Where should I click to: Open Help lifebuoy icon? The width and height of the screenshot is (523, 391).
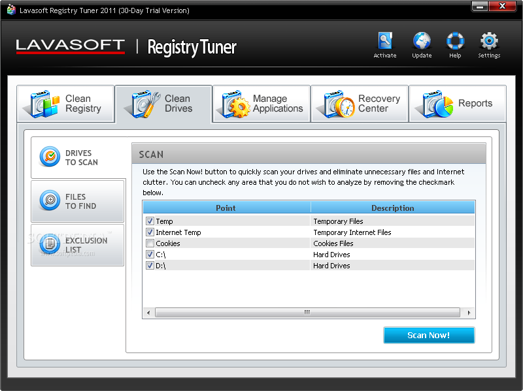pos(455,41)
